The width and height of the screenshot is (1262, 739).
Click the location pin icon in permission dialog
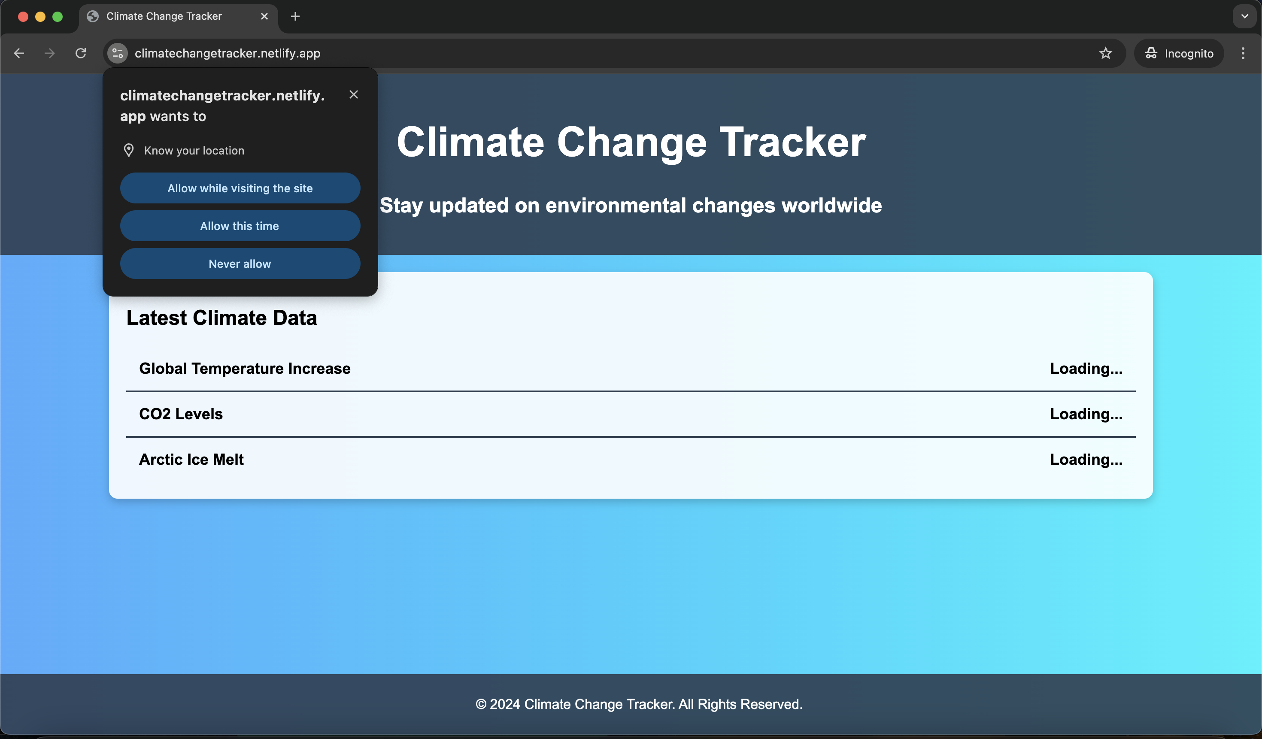129,150
